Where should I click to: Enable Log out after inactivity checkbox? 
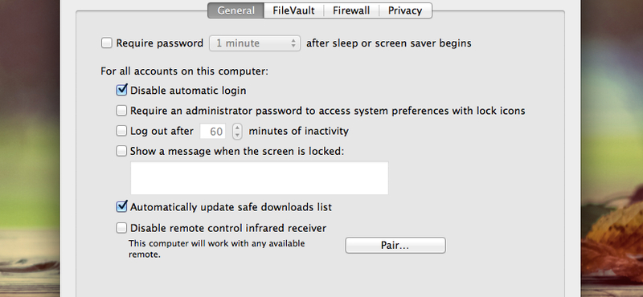[x=121, y=131]
